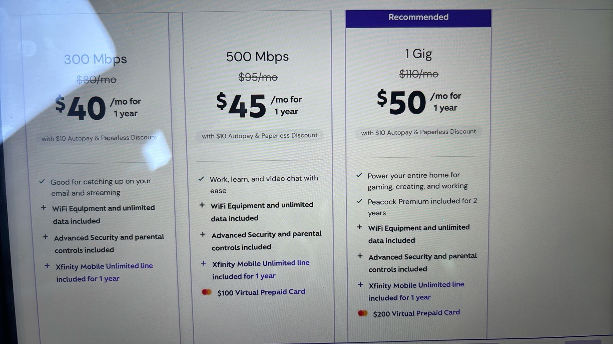The width and height of the screenshot is (613, 344).
Task: Expand 'WiFi Equipment and unlimited data' on 300 Mbps plan
Action: click(x=103, y=214)
